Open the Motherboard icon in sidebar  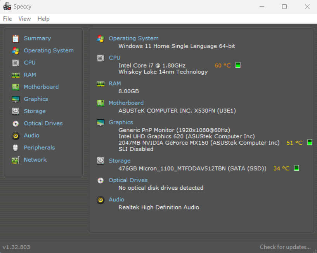point(16,87)
